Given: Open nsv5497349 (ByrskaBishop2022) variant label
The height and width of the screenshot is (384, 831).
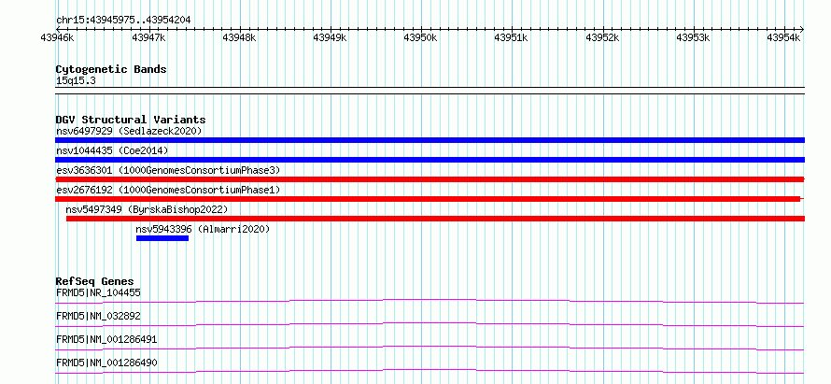Looking at the screenshot, I should [147, 209].
